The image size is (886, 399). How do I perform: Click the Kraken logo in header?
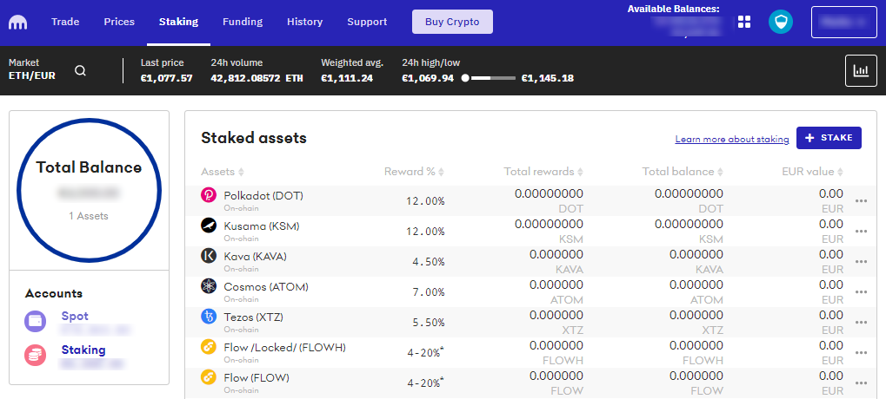(18, 23)
